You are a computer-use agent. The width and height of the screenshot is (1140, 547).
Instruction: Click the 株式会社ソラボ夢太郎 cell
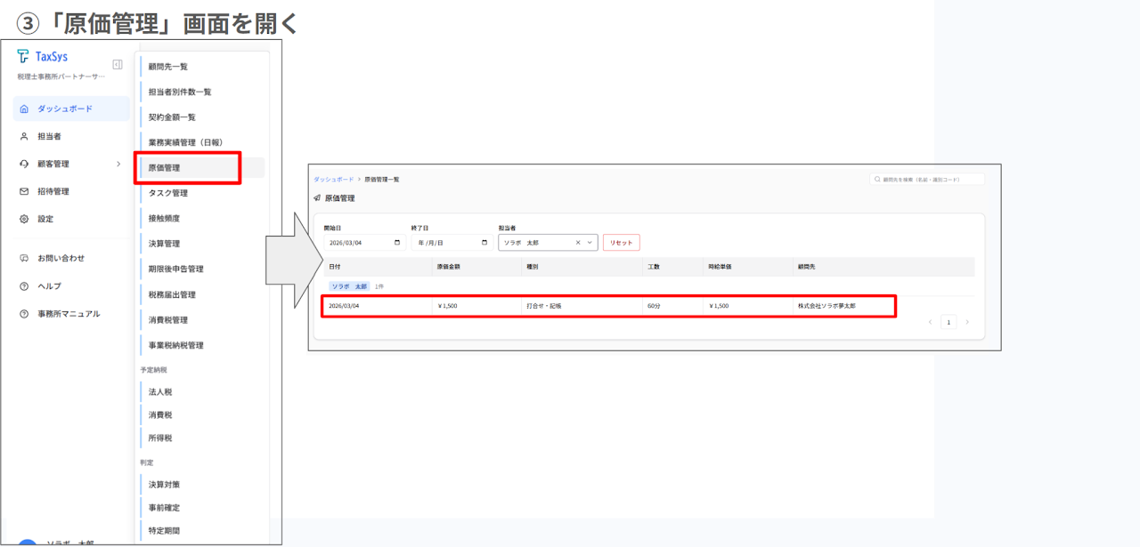click(826, 306)
